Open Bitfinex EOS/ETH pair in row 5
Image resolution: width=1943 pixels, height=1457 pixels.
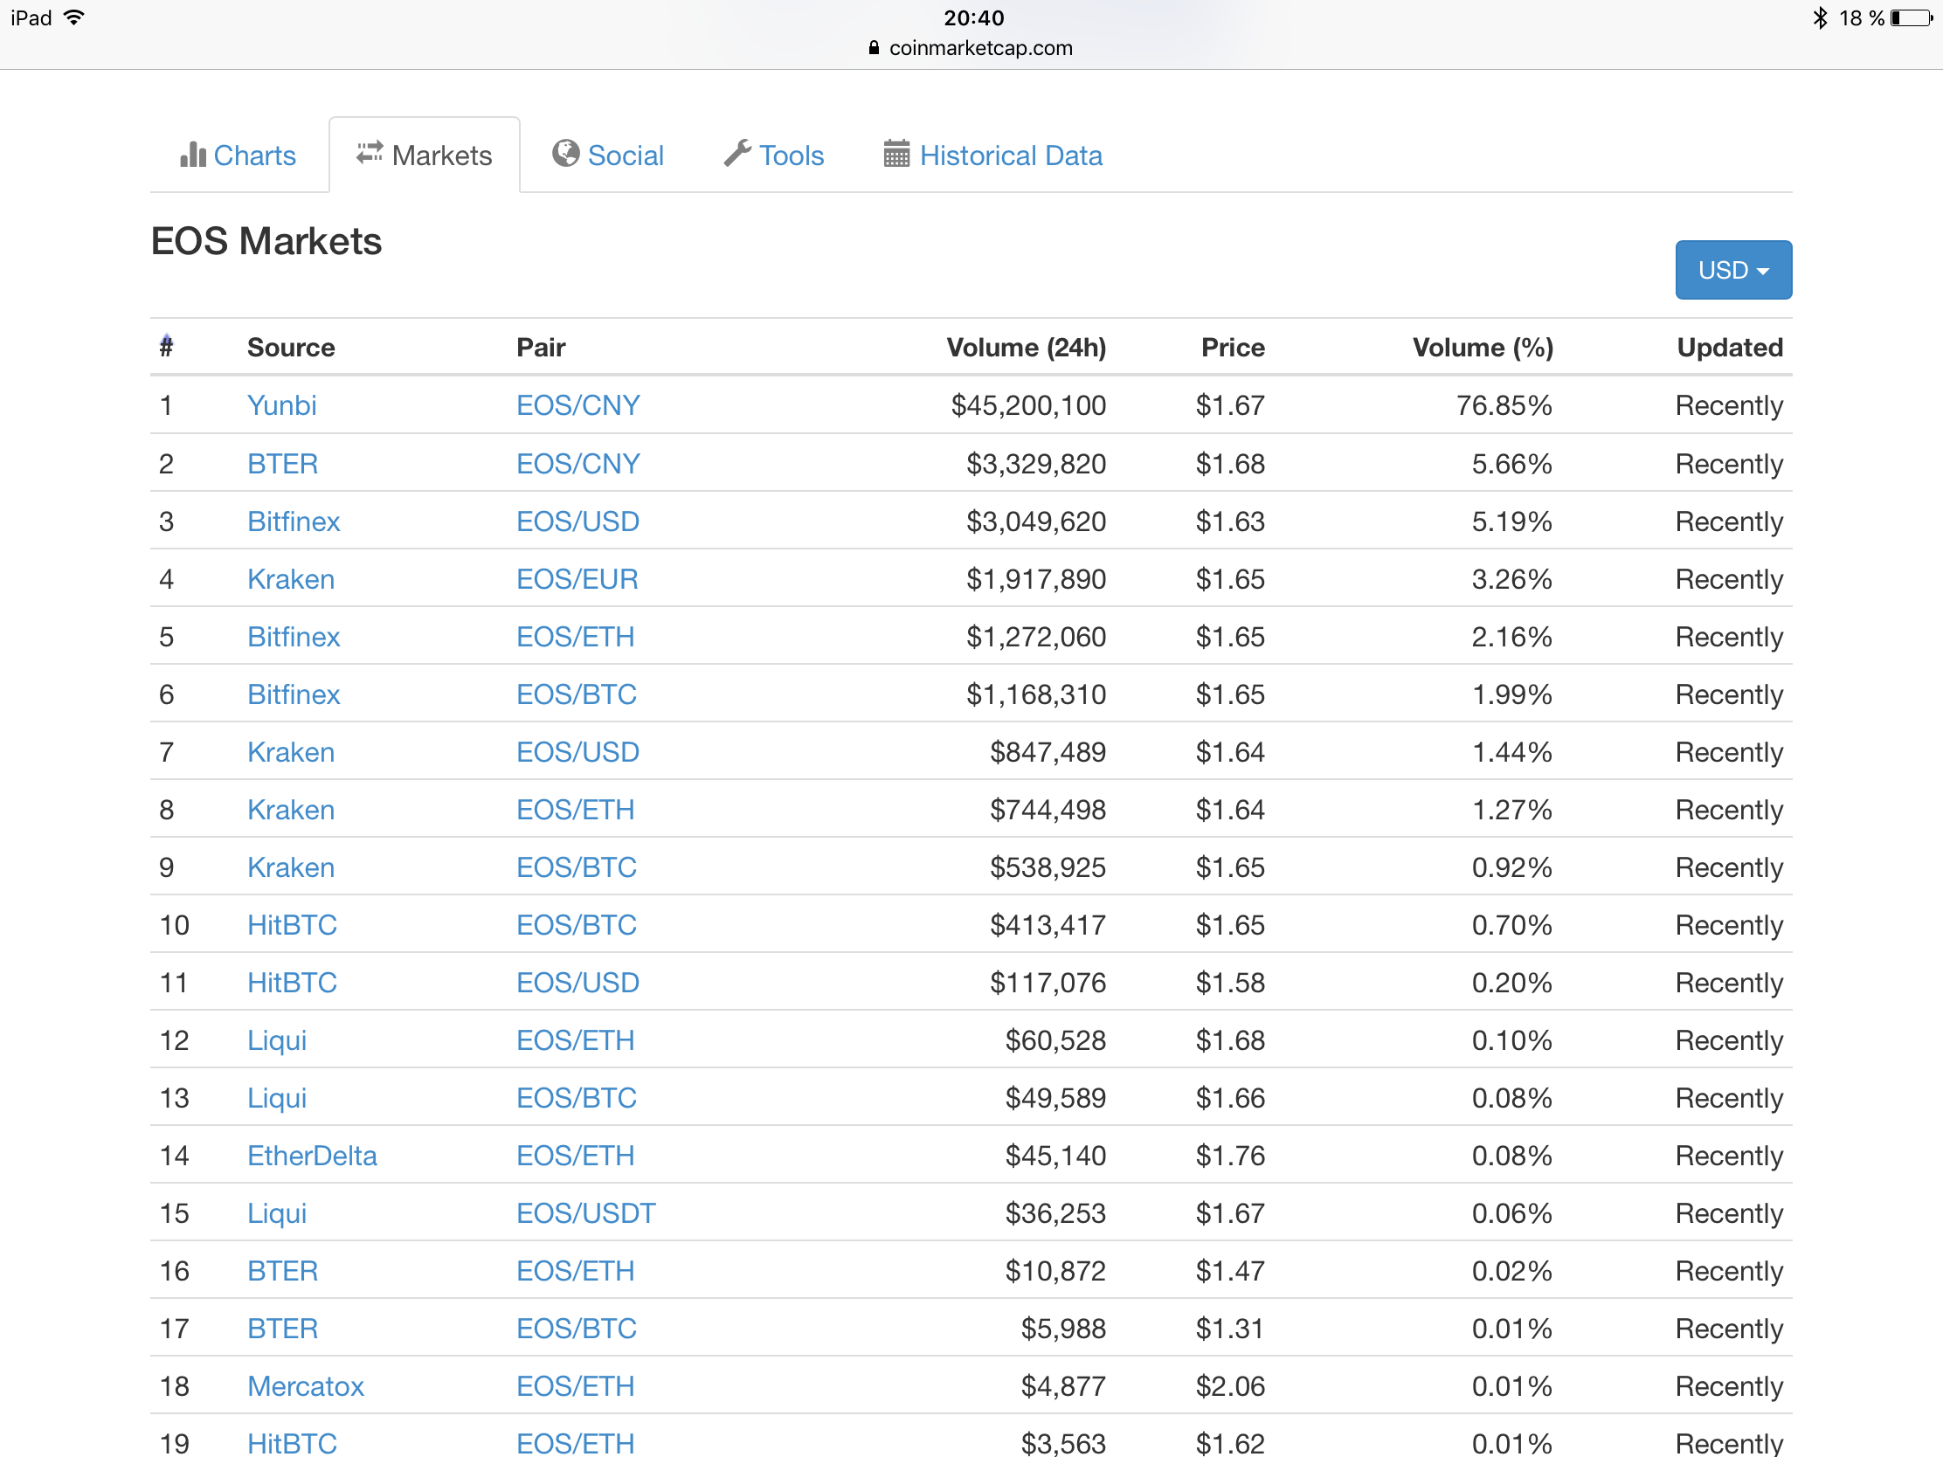(x=576, y=637)
